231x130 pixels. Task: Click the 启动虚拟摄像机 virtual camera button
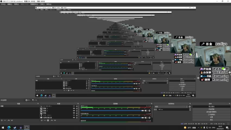coord(211,112)
